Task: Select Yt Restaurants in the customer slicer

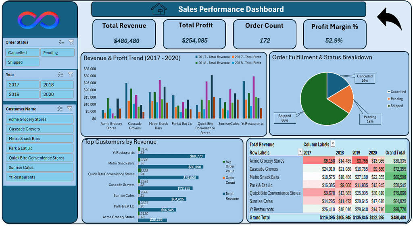Action: coord(40,177)
